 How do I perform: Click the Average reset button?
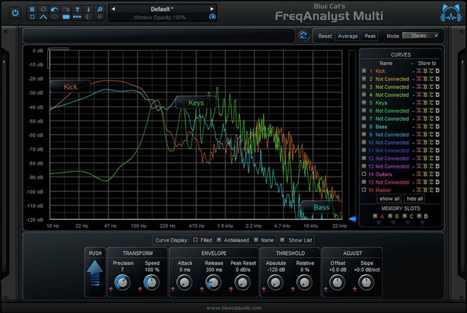pyautogui.click(x=347, y=37)
